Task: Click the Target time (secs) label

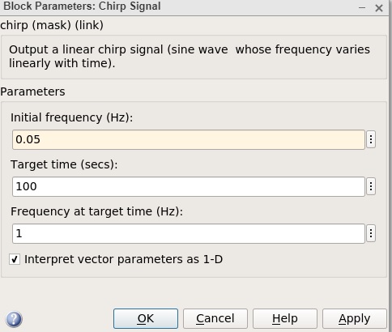Action: coord(64,164)
